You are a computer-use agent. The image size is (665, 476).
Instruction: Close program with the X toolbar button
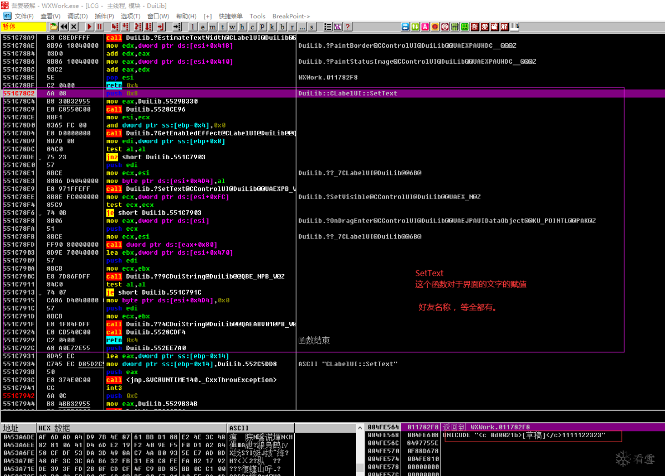pos(73,27)
